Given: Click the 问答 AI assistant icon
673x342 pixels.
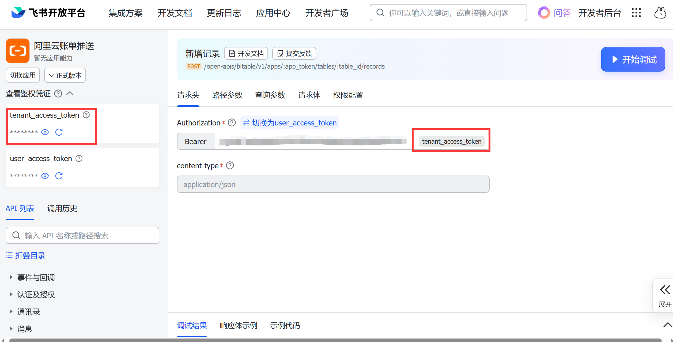Looking at the screenshot, I should pyautogui.click(x=544, y=13).
